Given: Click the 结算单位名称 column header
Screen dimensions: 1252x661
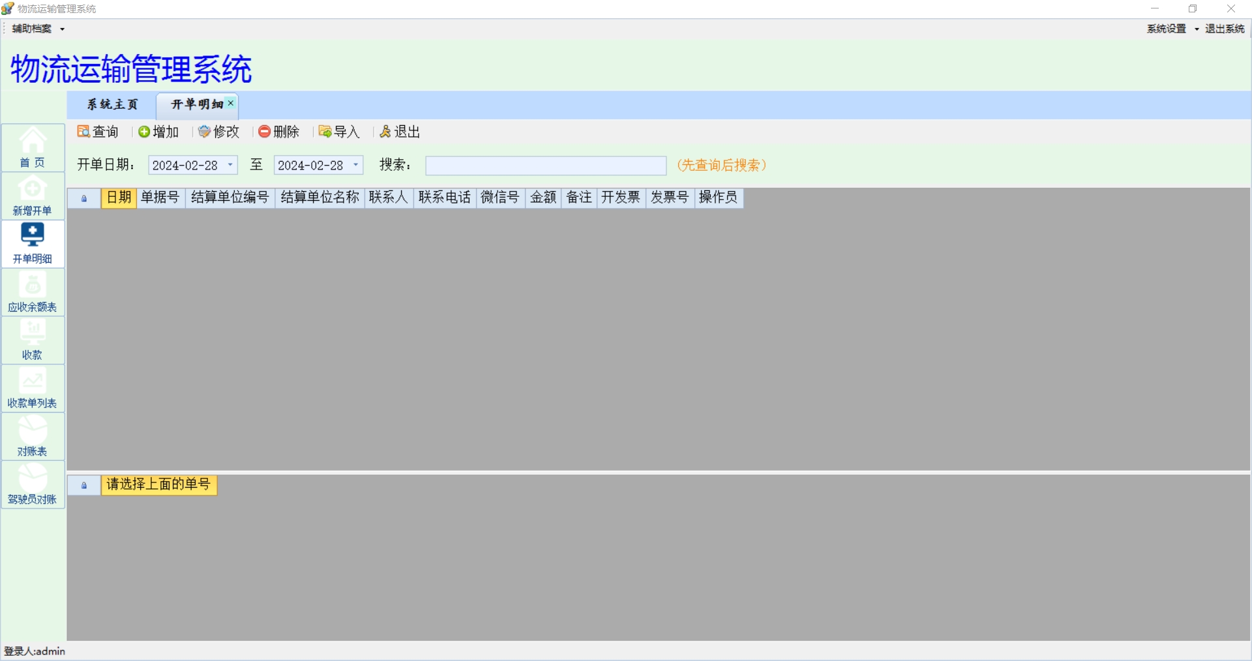Looking at the screenshot, I should point(320,198).
